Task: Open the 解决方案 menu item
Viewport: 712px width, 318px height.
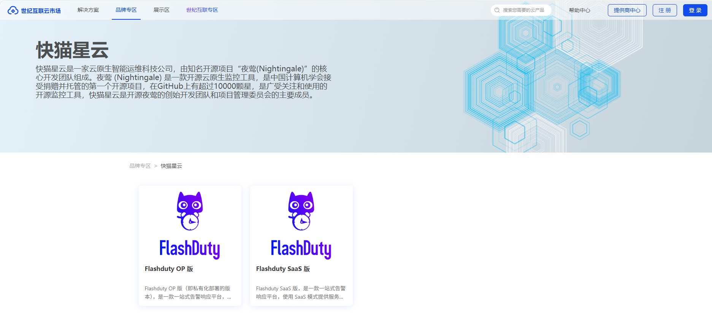Action: tap(88, 10)
